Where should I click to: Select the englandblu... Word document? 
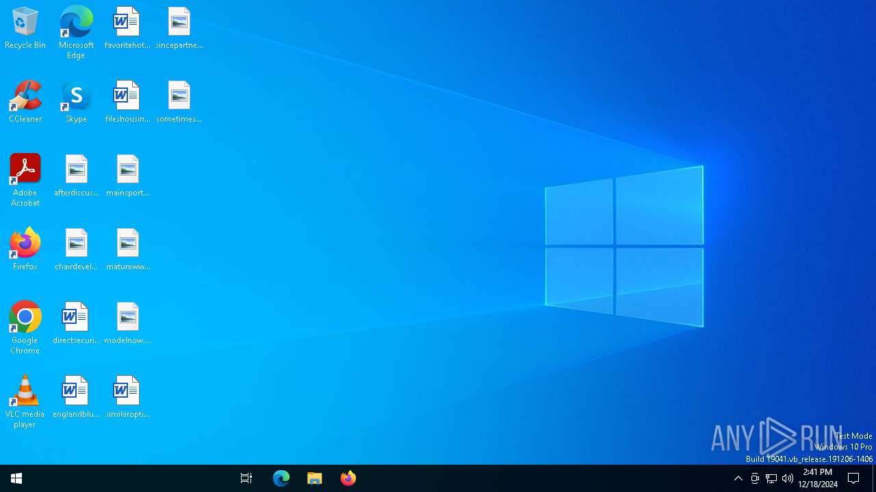coord(76,398)
